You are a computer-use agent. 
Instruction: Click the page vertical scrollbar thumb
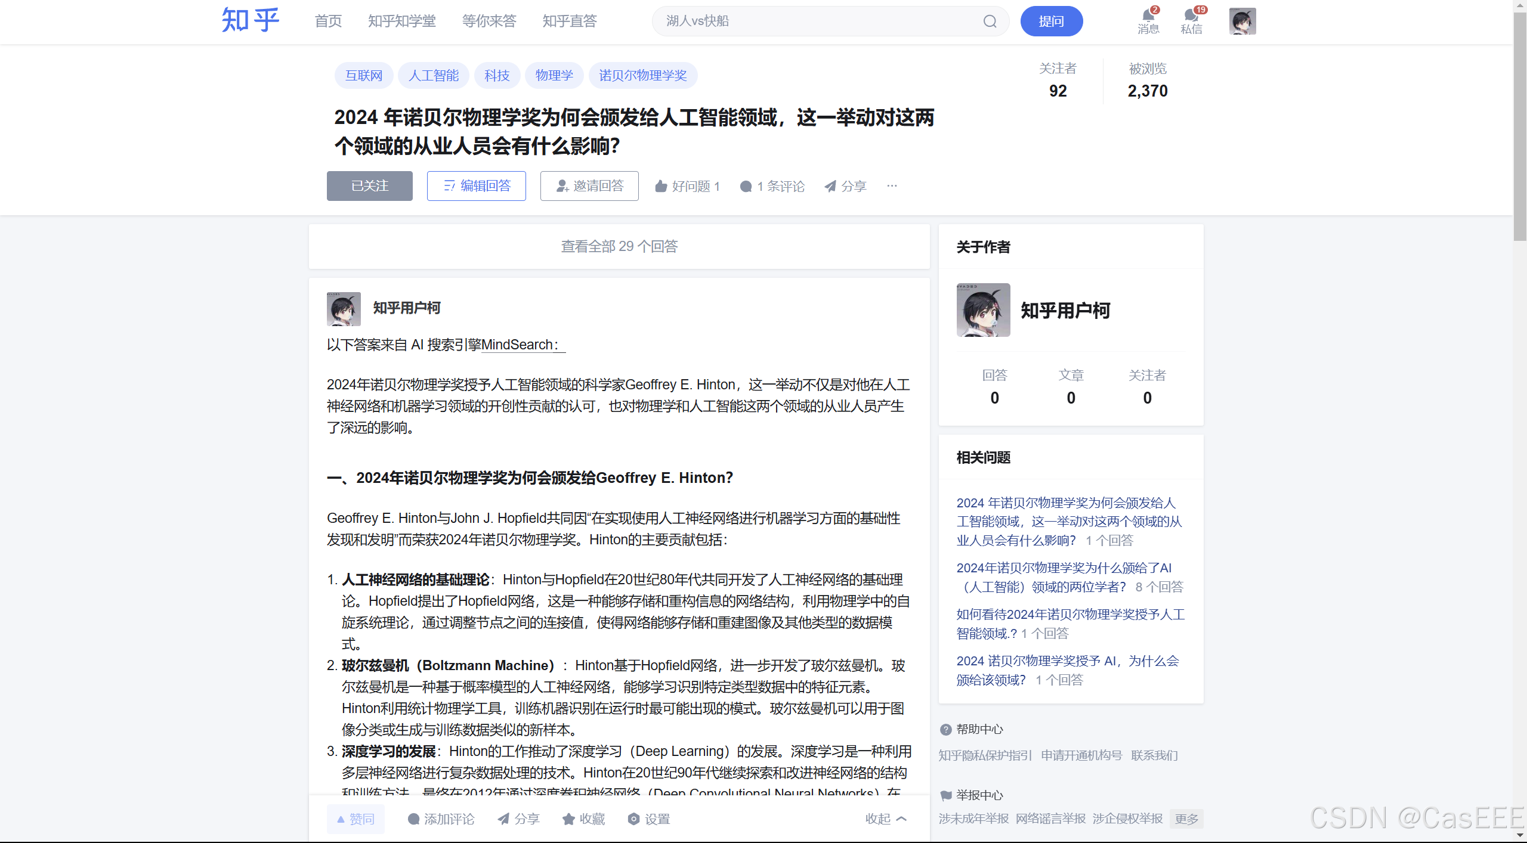tap(1519, 125)
